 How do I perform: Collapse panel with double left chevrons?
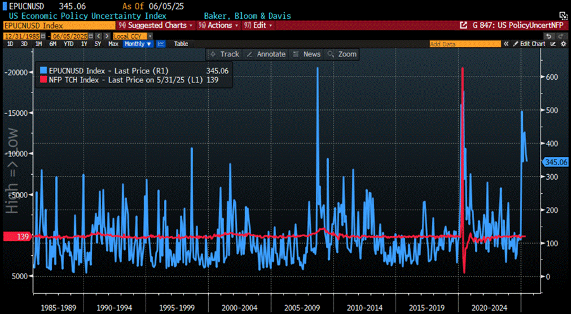tap(506, 44)
